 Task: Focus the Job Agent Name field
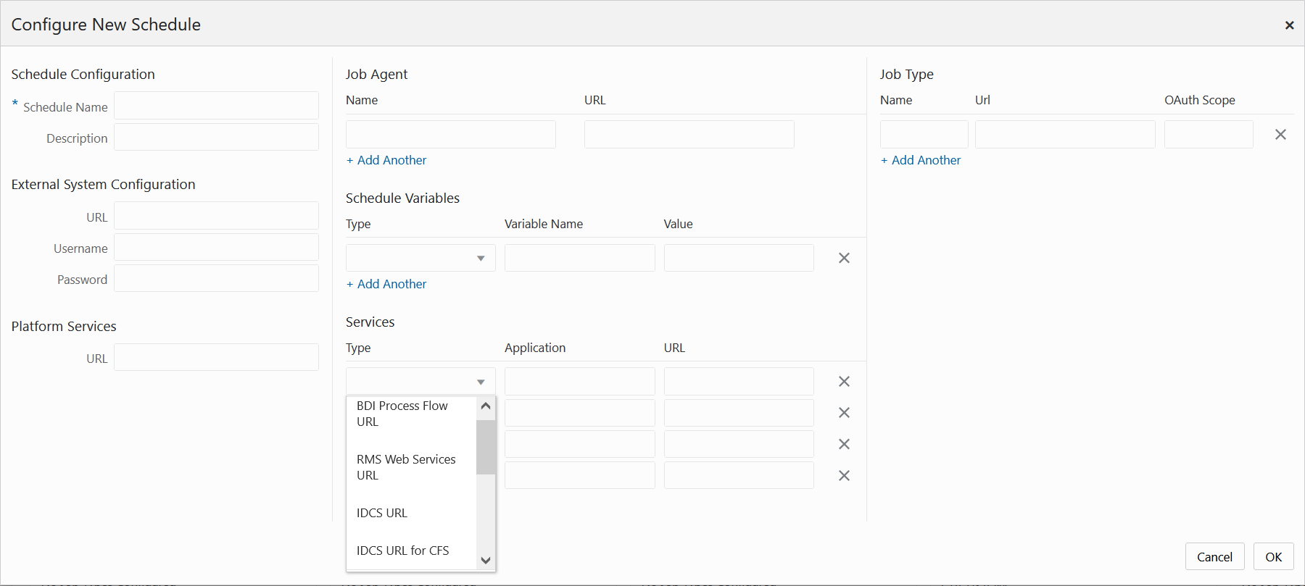451,135
